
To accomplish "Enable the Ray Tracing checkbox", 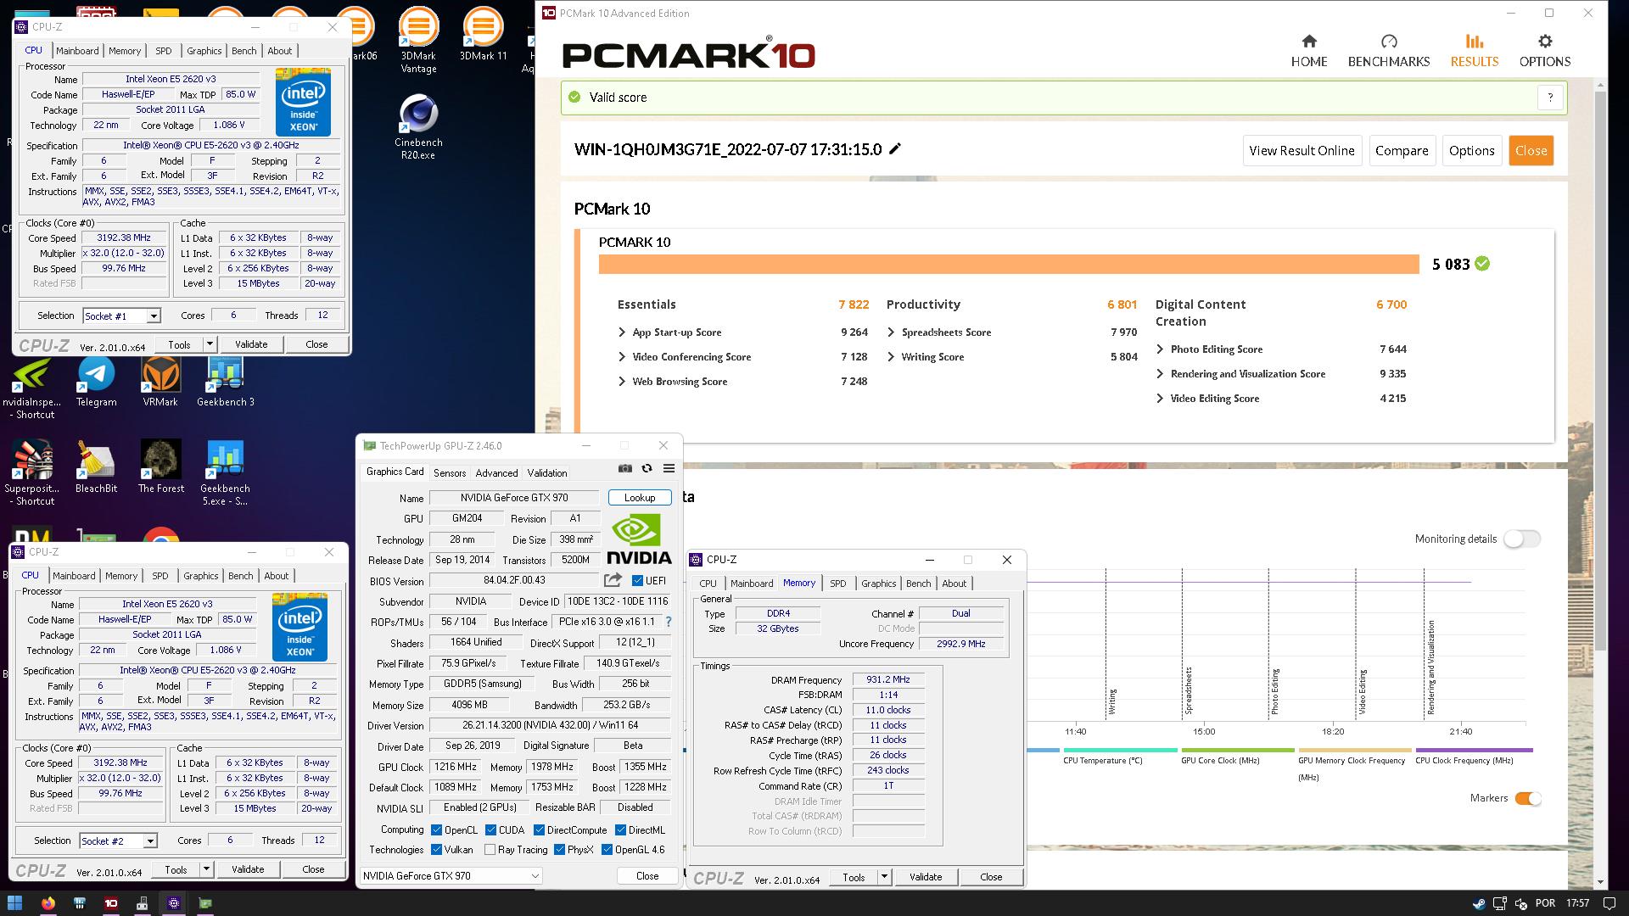I will tap(490, 849).
